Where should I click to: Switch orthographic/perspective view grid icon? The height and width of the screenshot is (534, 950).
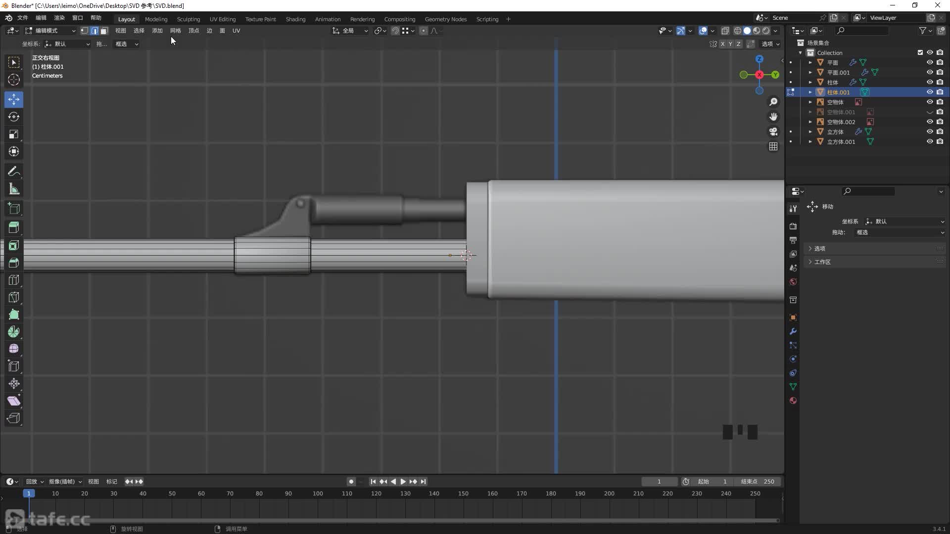coord(773,146)
